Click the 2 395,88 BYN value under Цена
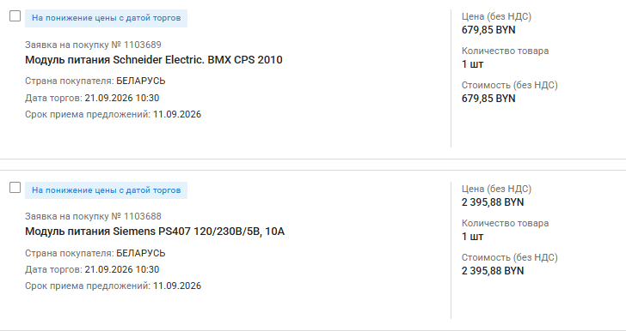Screen dimensions: 626x331 493,202
